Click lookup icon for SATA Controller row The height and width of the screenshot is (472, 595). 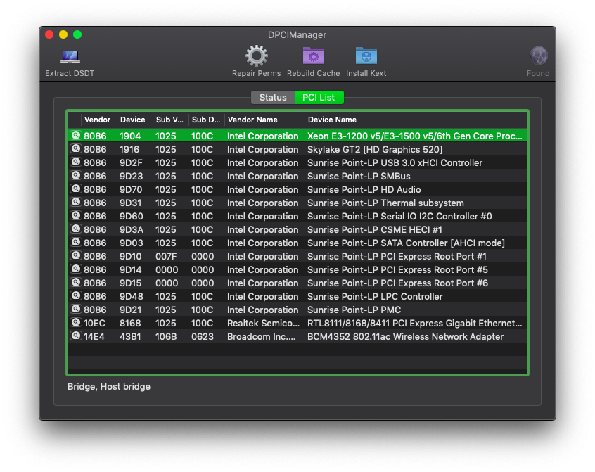(x=76, y=242)
